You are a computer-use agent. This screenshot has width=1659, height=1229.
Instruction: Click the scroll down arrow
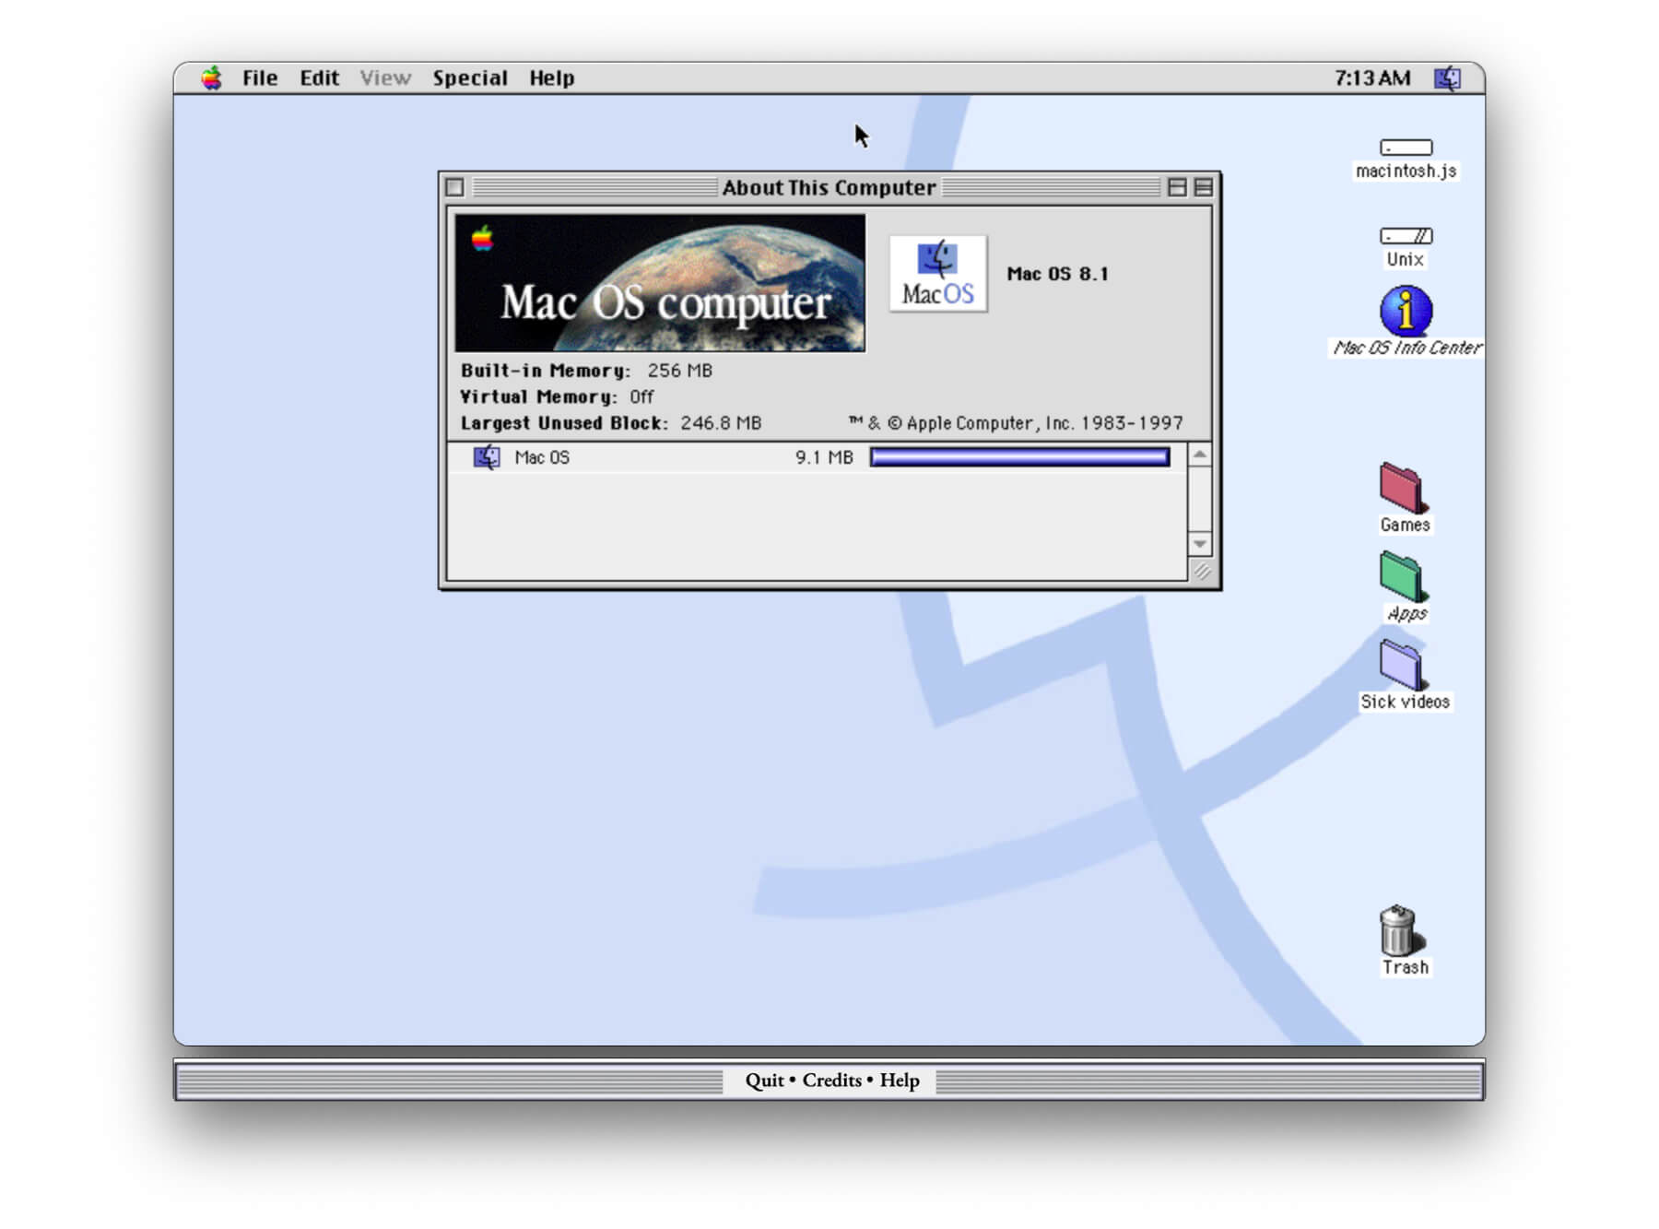click(1199, 544)
